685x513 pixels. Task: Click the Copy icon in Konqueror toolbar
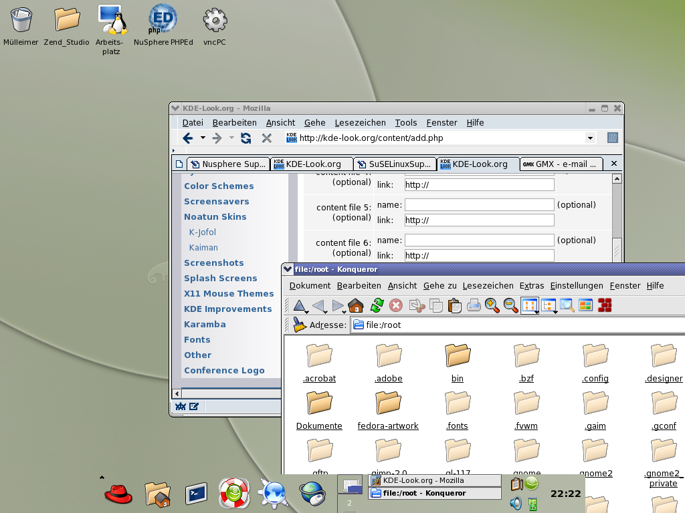(x=435, y=306)
